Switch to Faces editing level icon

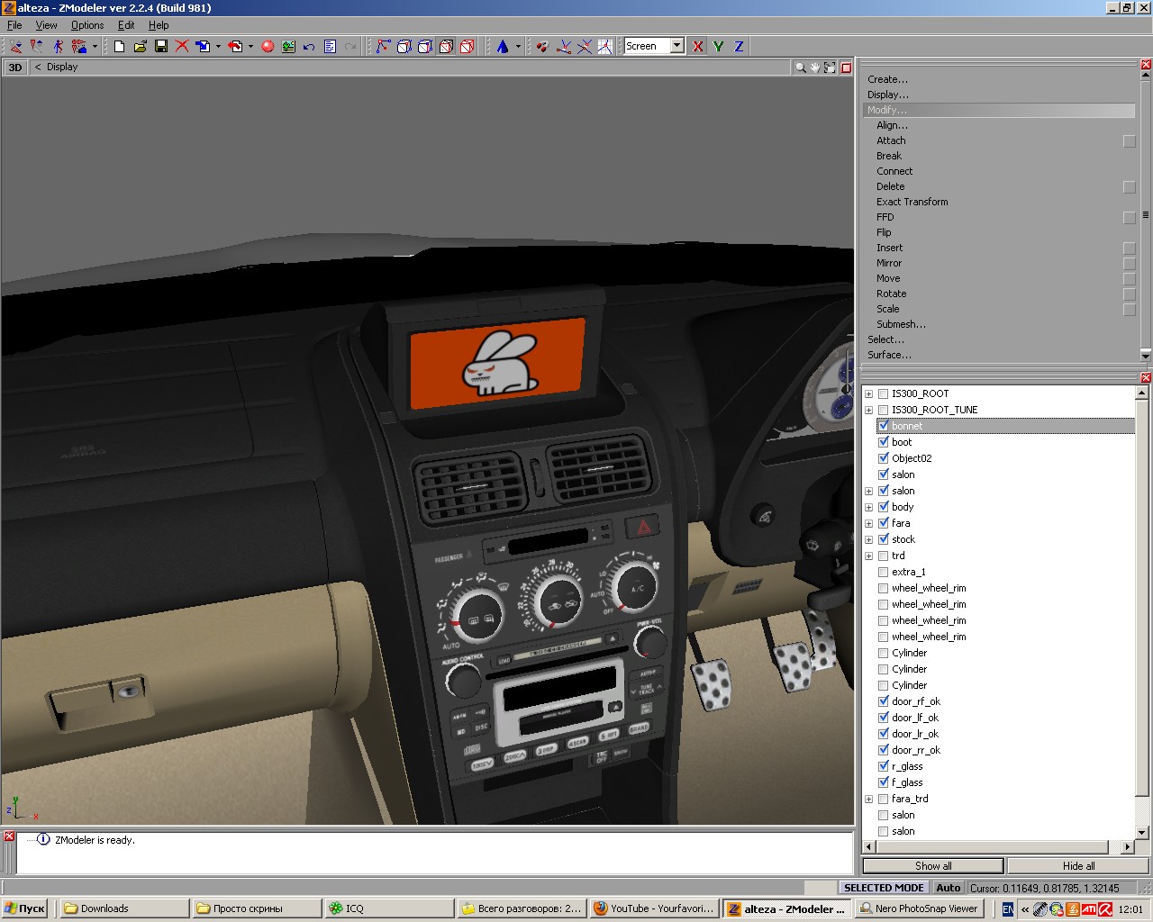click(425, 46)
